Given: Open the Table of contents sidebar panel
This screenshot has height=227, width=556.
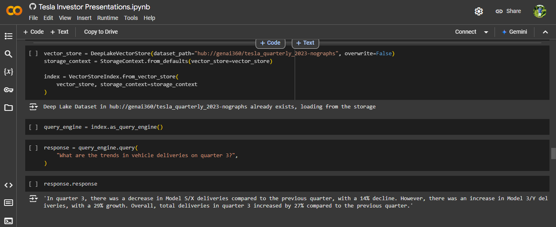Looking at the screenshot, I should point(9,36).
